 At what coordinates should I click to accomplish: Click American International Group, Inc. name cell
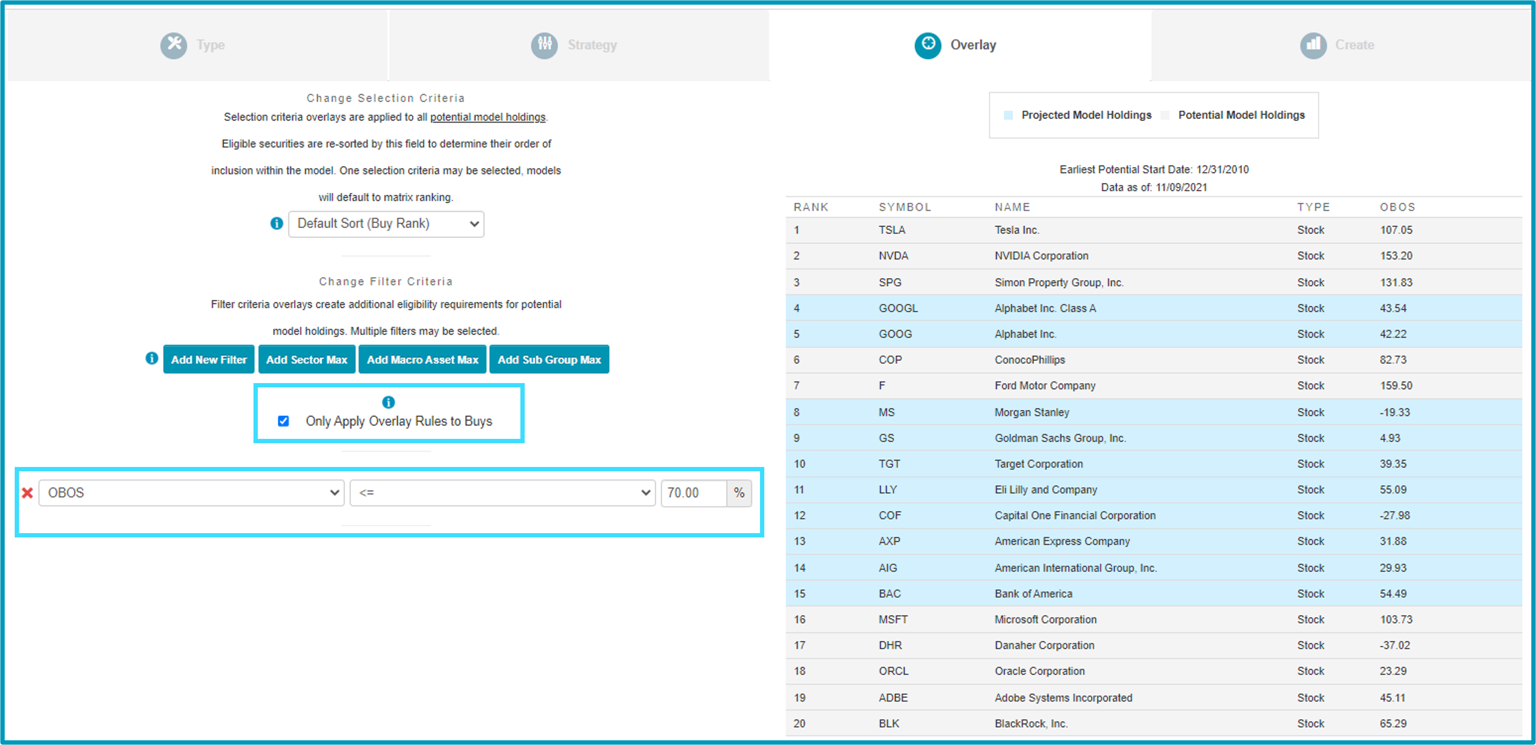pyautogui.click(x=1075, y=568)
